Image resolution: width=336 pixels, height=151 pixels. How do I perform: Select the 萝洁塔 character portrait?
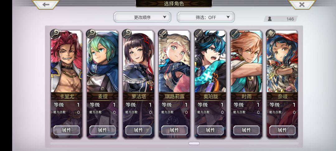point(138,62)
